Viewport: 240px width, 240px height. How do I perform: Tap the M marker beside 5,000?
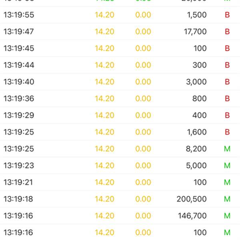(227, 166)
